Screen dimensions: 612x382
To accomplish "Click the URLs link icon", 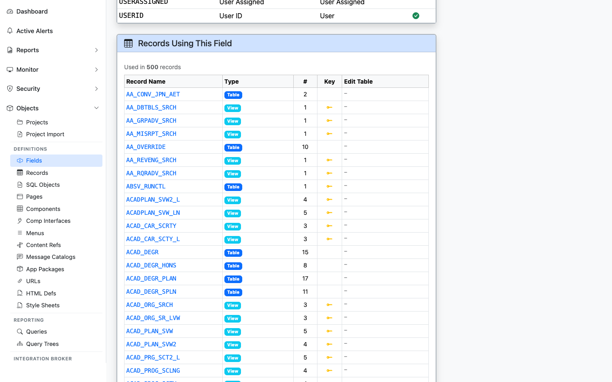I will 20,281.
